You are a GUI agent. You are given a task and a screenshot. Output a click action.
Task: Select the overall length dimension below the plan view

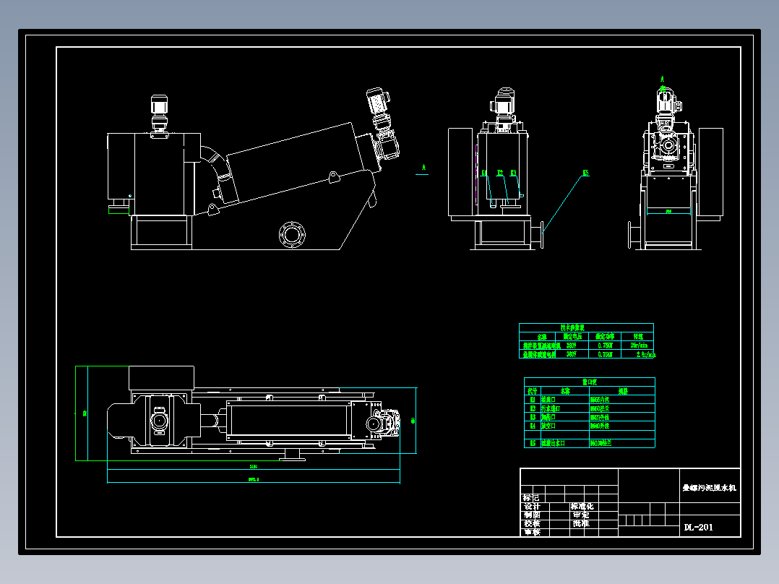[x=254, y=480]
